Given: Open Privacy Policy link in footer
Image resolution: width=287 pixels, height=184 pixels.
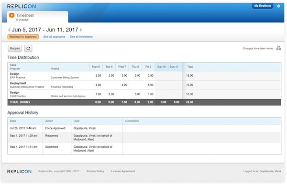Looking at the screenshot, I should coord(95,171).
